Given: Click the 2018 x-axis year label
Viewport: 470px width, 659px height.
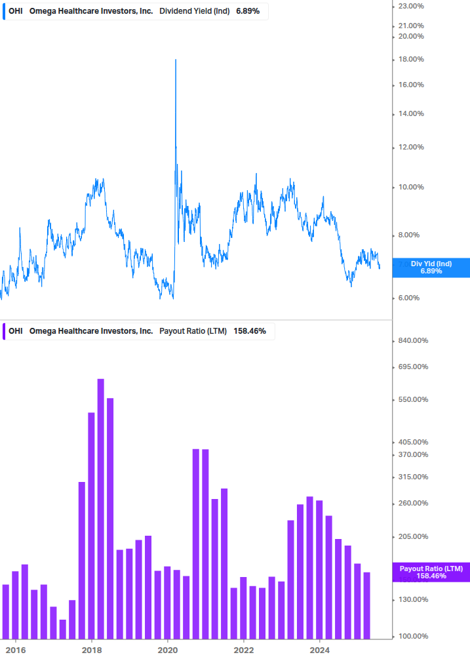Looking at the screenshot, I should [92, 650].
